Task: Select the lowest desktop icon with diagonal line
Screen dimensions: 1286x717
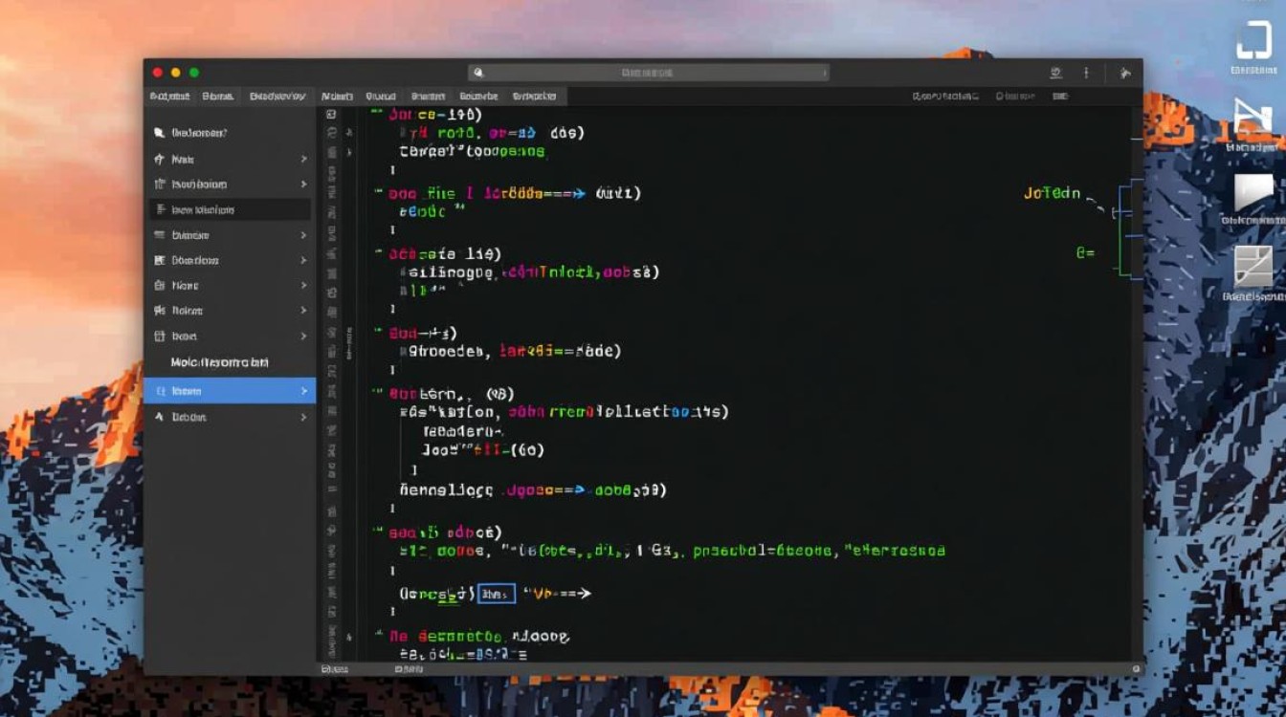Action: 1253,268
